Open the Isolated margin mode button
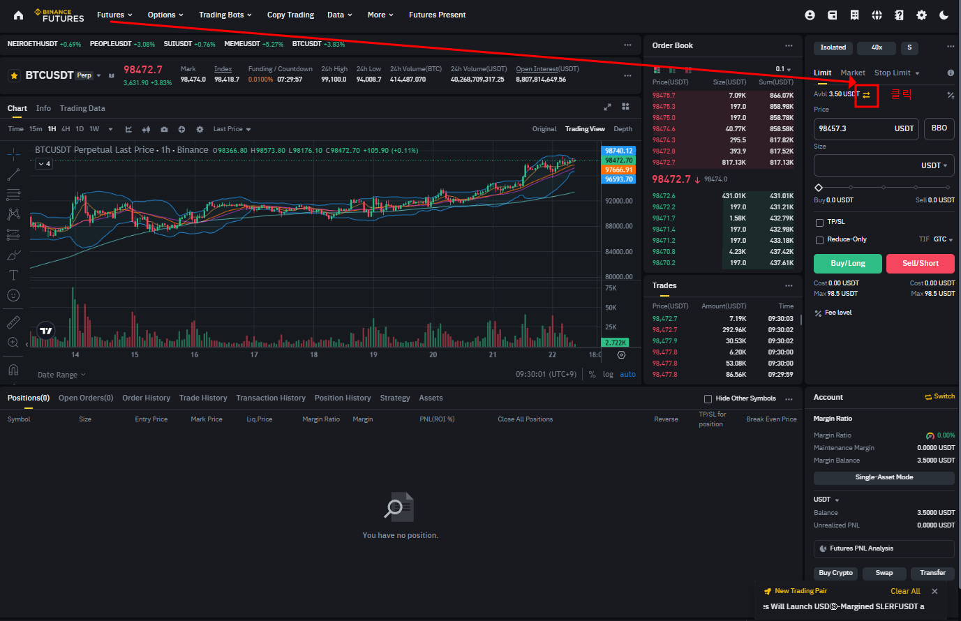 tap(833, 47)
